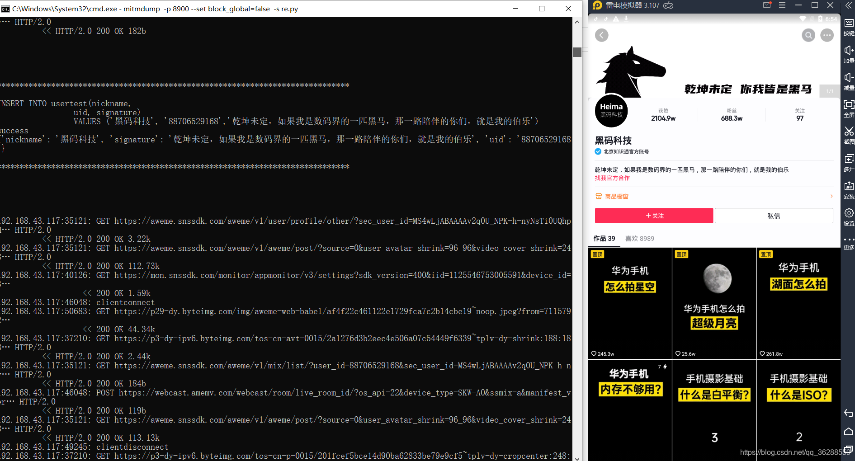Click the 黑码科技 Heima avatar
855x461 pixels.
(611, 111)
